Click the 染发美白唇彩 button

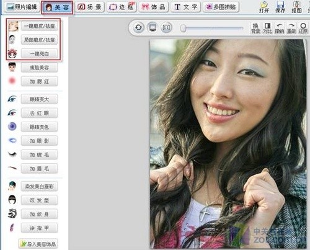click(39, 186)
